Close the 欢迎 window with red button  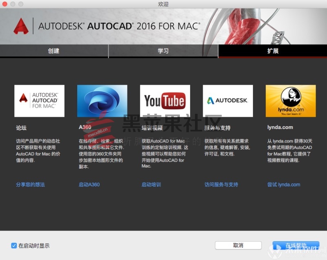click(x=5, y=4)
